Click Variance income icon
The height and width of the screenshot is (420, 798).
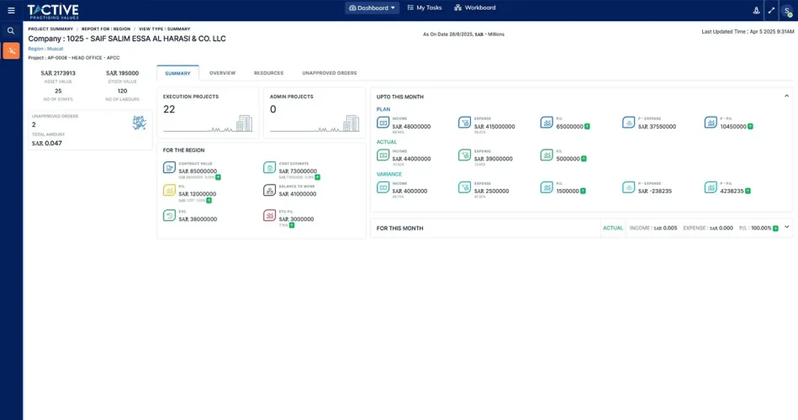pos(383,187)
